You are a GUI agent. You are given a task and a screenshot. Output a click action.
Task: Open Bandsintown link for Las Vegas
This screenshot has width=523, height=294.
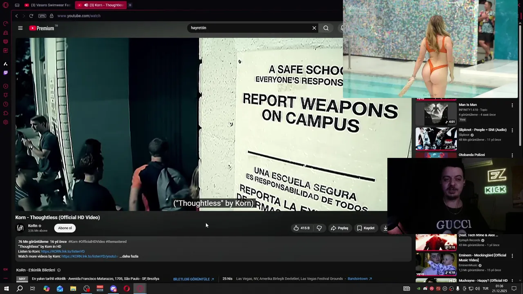[x=360, y=279]
